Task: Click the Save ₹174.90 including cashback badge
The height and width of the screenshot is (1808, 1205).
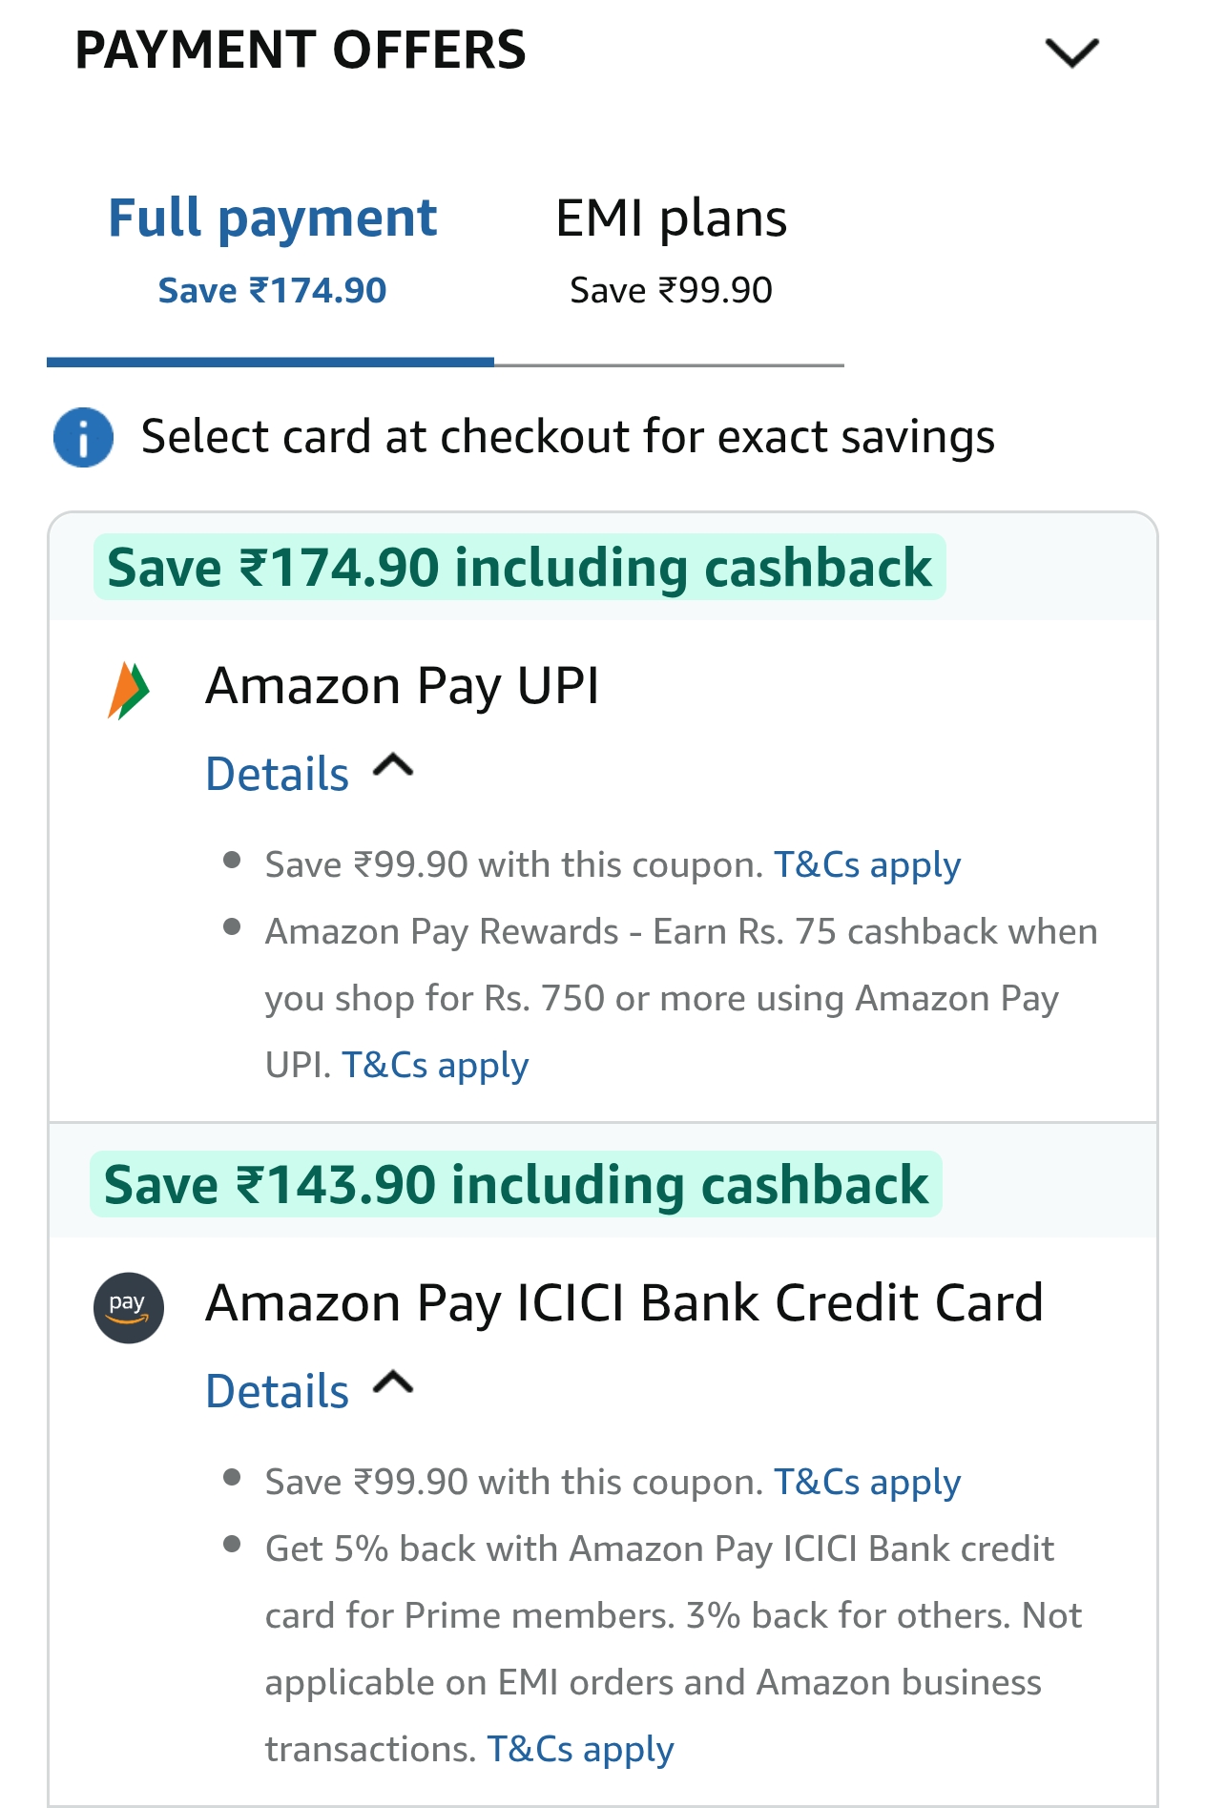Action: (519, 568)
